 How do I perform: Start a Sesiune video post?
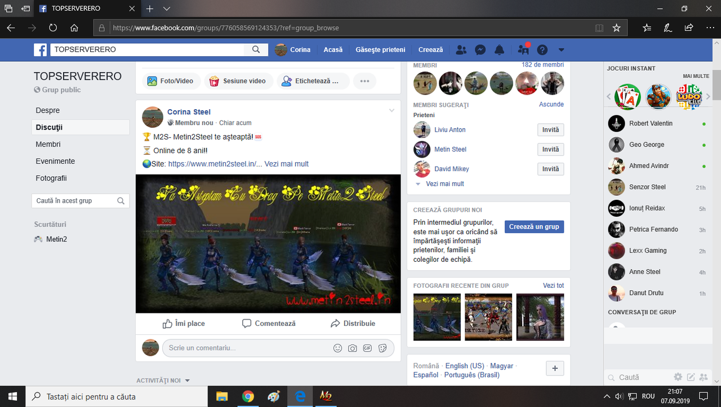[238, 81]
